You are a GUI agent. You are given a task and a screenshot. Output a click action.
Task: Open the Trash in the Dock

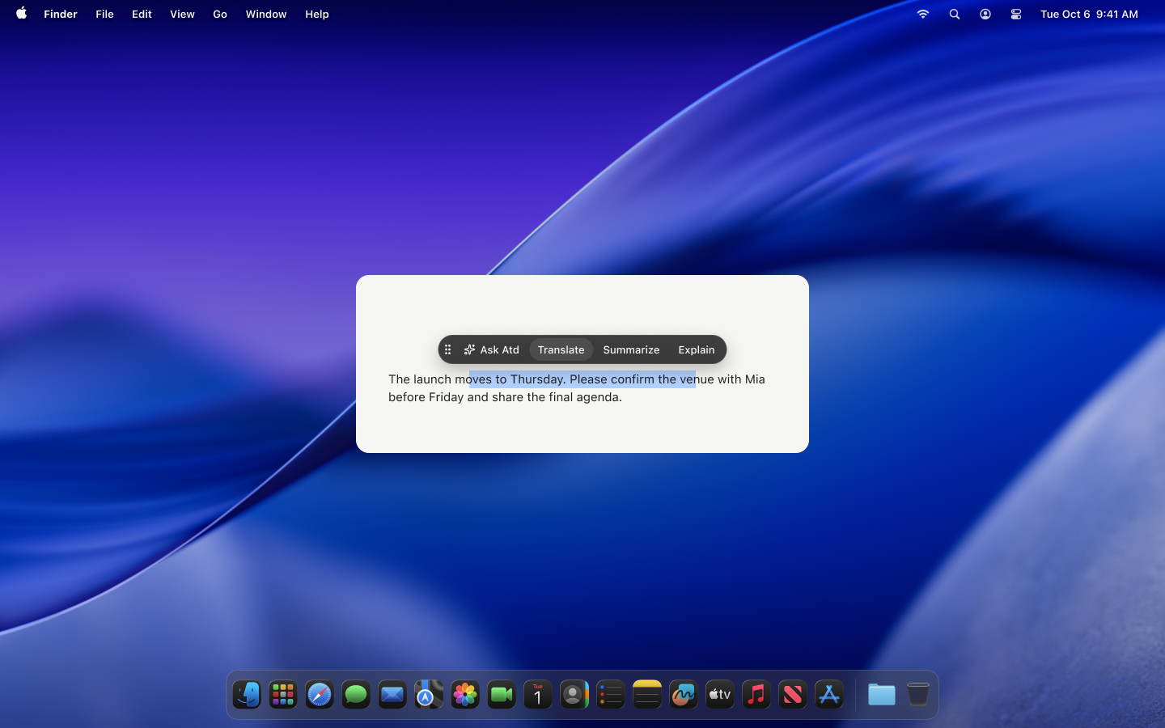(x=918, y=695)
